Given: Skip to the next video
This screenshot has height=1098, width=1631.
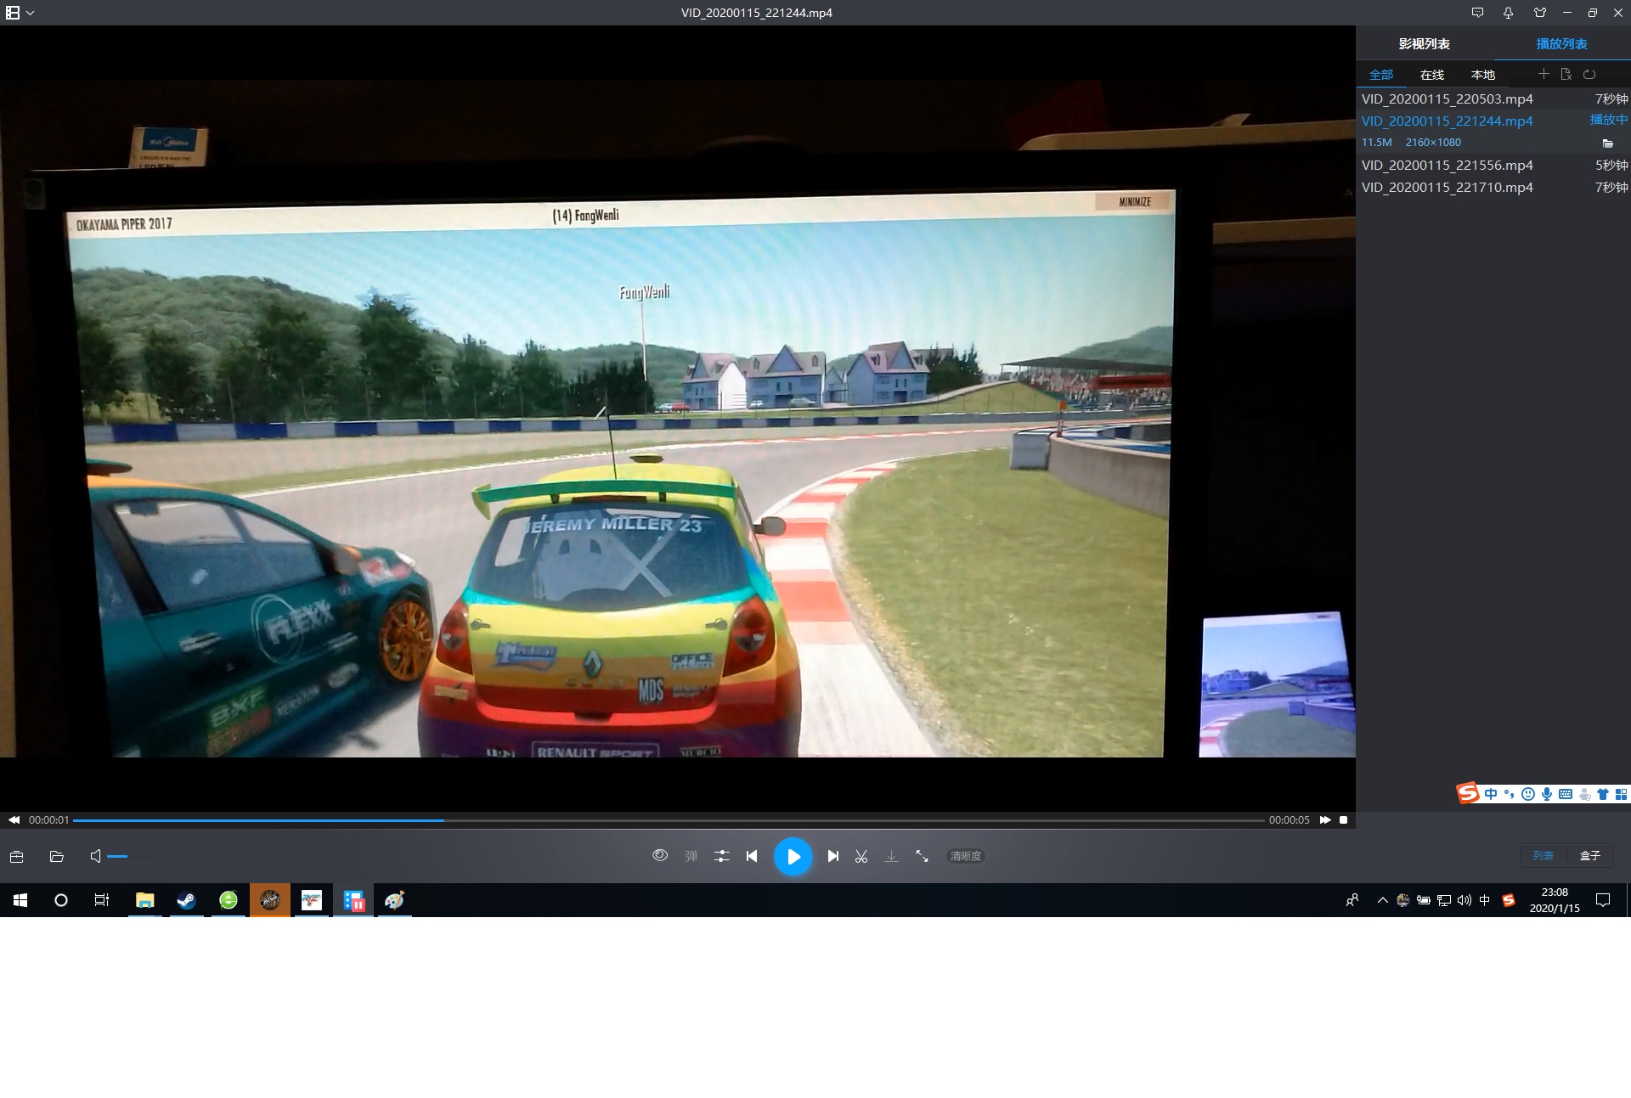Looking at the screenshot, I should [833, 856].
